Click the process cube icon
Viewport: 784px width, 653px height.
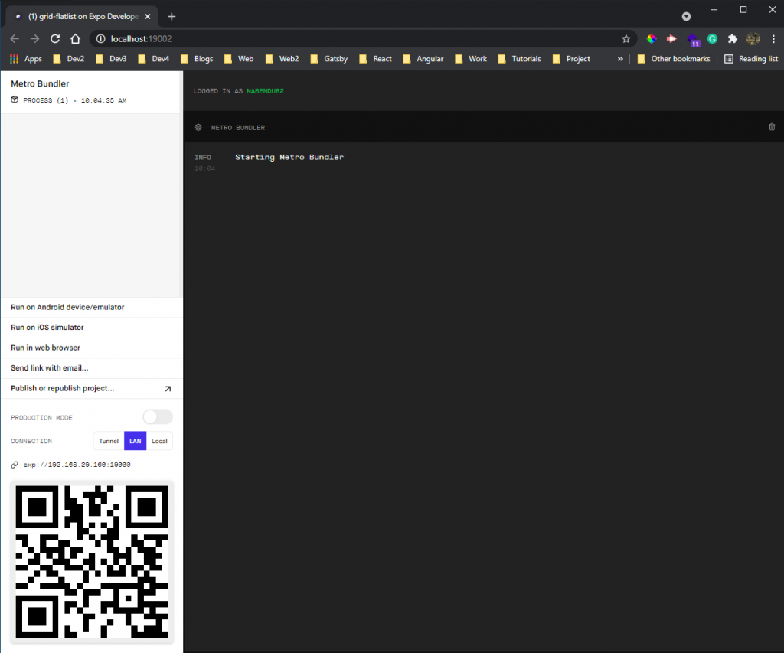coord(15,100)
